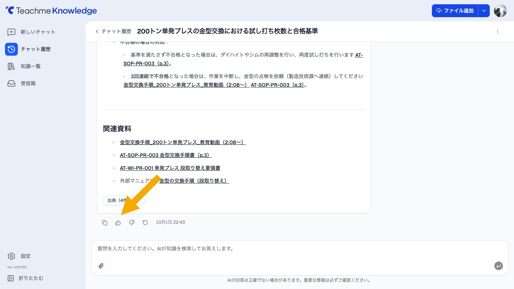Open the three-dot chat options menu

tap(498, 31)
